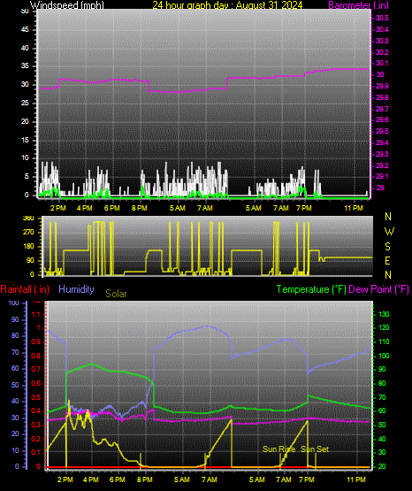The height and width of the screenshot is (491, 412).
Task: Click the 30.5 barometer scale value
Action: [x=382, y=18]
